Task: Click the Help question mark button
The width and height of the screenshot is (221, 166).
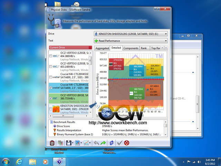Action: pos(157,9)
